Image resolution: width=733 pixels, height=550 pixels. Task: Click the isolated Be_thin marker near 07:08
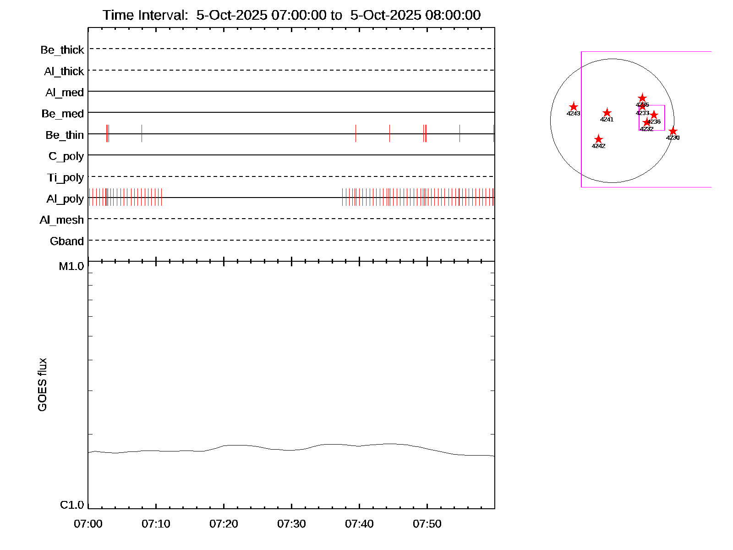coord(142,133)
